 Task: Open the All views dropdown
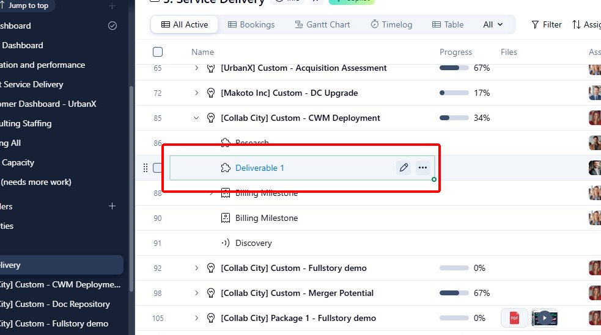tap(493, 24)
